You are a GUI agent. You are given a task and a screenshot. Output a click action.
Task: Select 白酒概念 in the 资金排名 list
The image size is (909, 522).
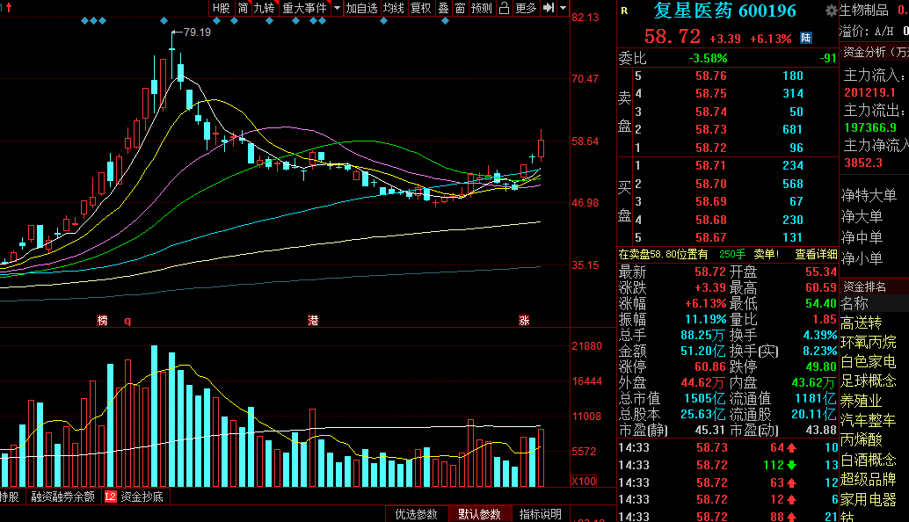click(x=868, y=459)
